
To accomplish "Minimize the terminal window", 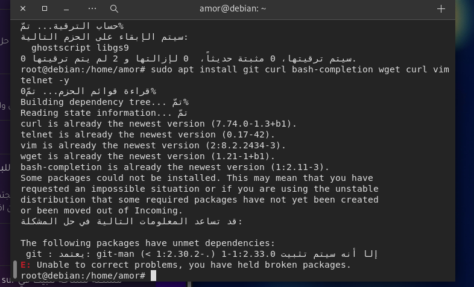I will coord(68,9).
